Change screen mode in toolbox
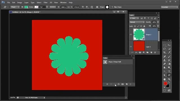 [169, 90]
